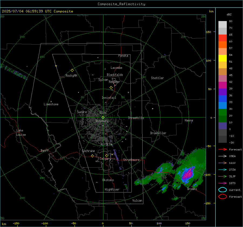Click the Composite_Reflectivity title
The width and height of the screenshot is (243, 227).
point(121,4)
